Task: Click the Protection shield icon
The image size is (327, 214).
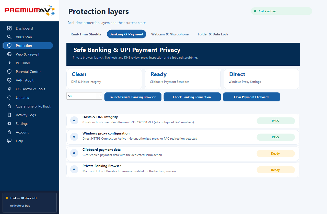Action: (9, 46)
